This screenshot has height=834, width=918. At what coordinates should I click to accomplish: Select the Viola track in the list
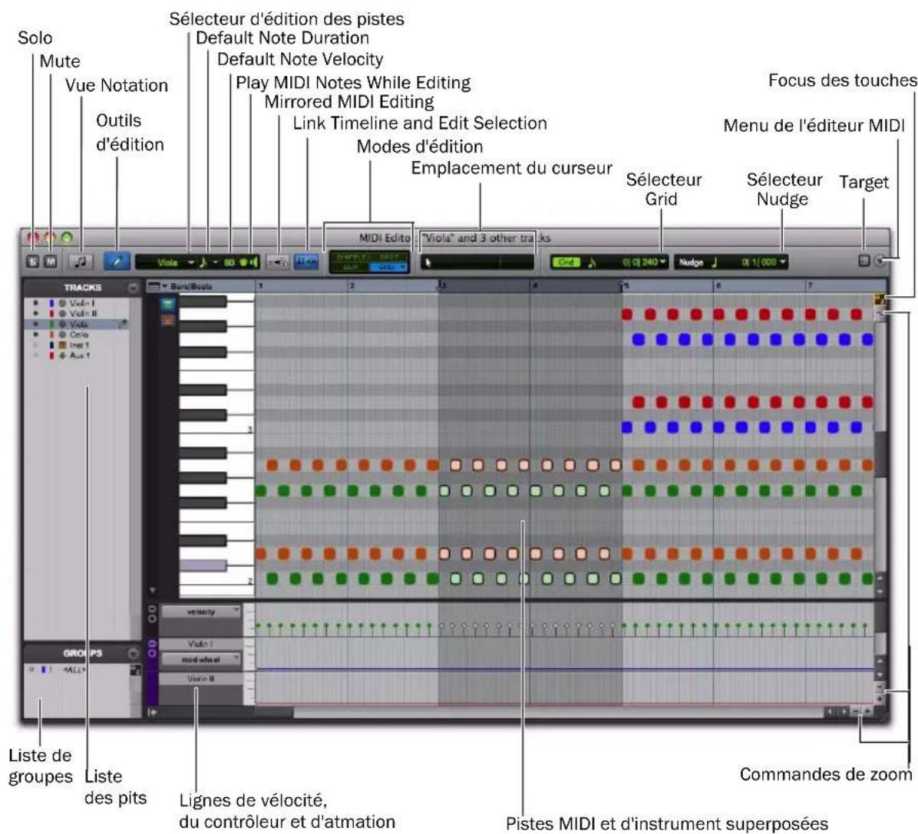(78, 325)
